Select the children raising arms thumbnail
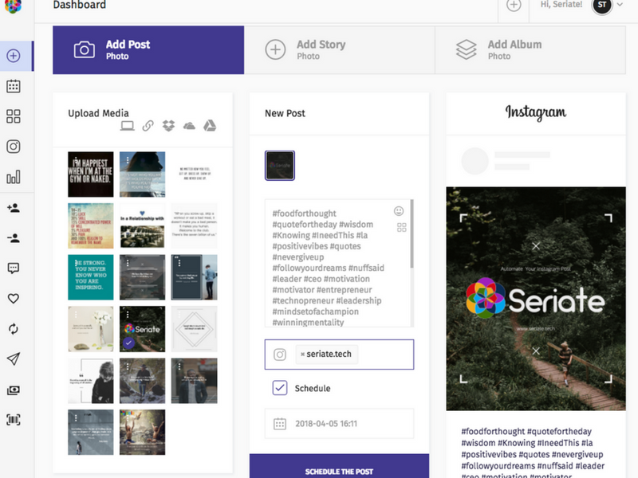Image resolution: width=638 pixels, height=478 pixels. pos(143,432)
